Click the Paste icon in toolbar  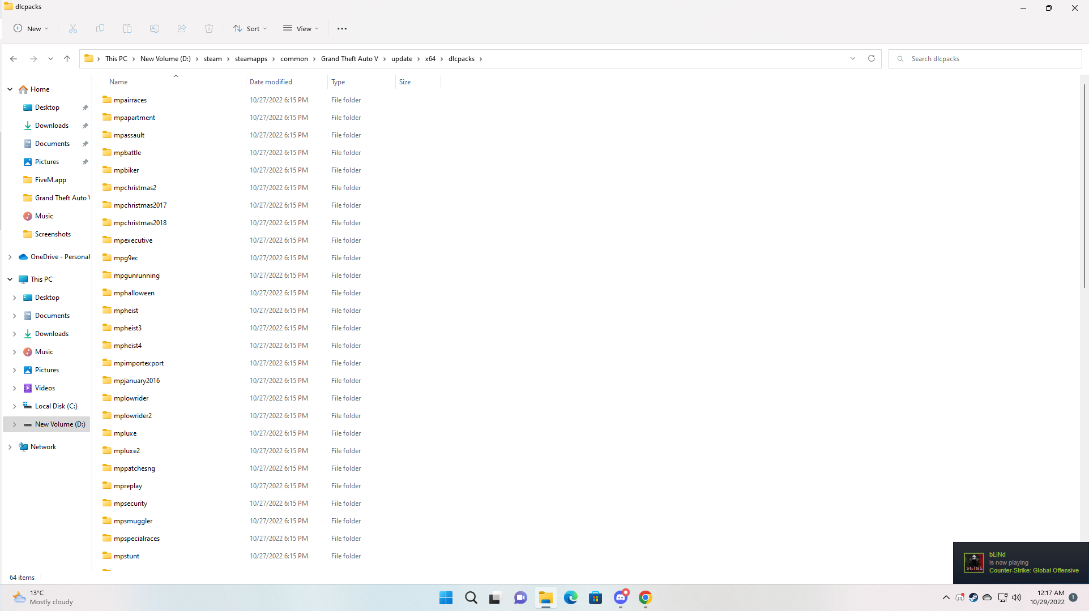(x=127, y=28)
